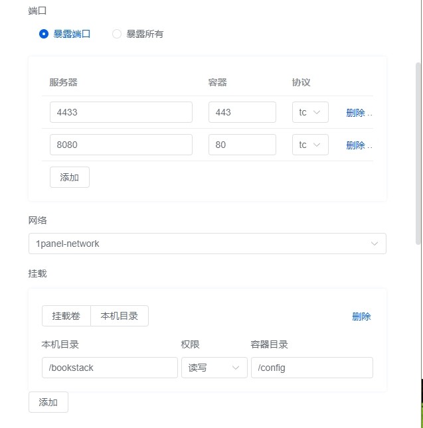Open the 1panel-network network dropdown
Image resolution: width=423 pixels, height=428 pixels.
207,244
